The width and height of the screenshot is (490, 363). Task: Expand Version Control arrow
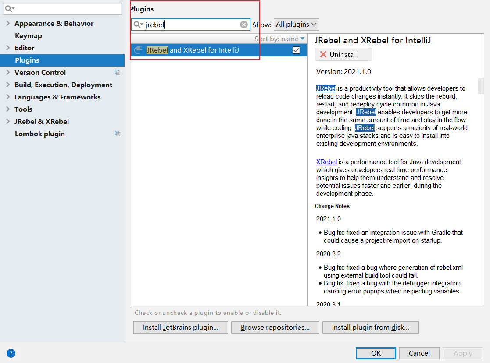[x=8, y=72]
